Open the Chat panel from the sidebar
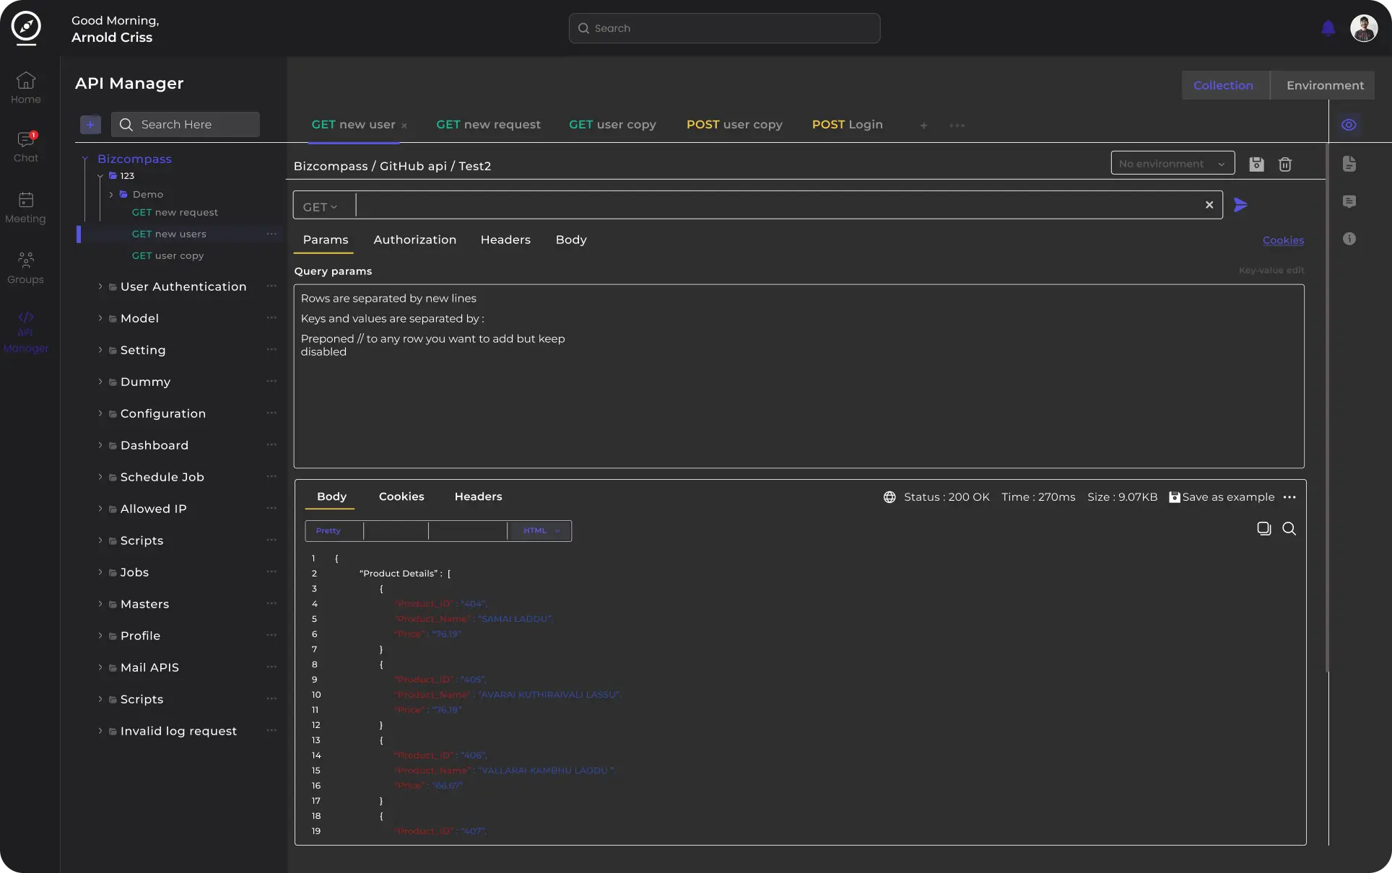Image resolution: width=1392 pixels, height=873 pixels. click(x=26, y=145)
